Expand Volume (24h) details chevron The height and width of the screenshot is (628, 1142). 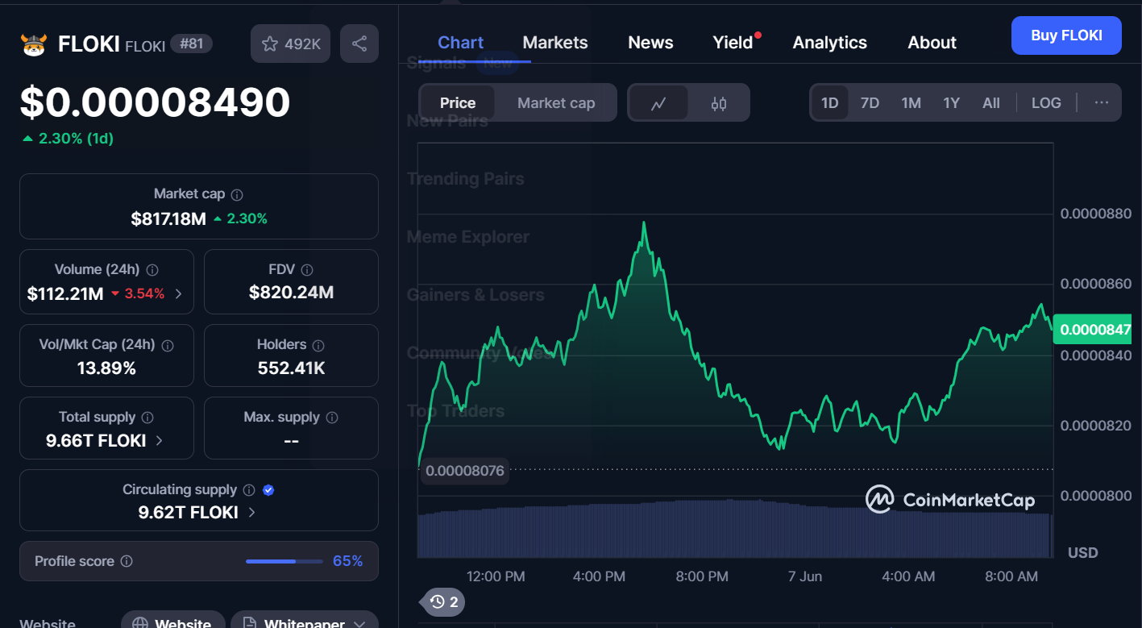point(178,294)
